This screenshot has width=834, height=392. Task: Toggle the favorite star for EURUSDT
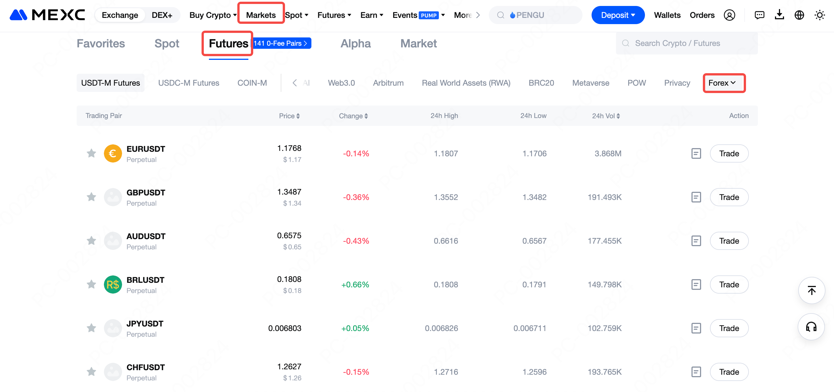[x=91, y=153]
